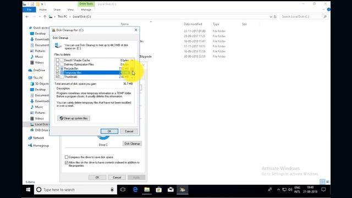Select This PC in navigation pane
Screen dimensions: 352x198
[36, 78]
